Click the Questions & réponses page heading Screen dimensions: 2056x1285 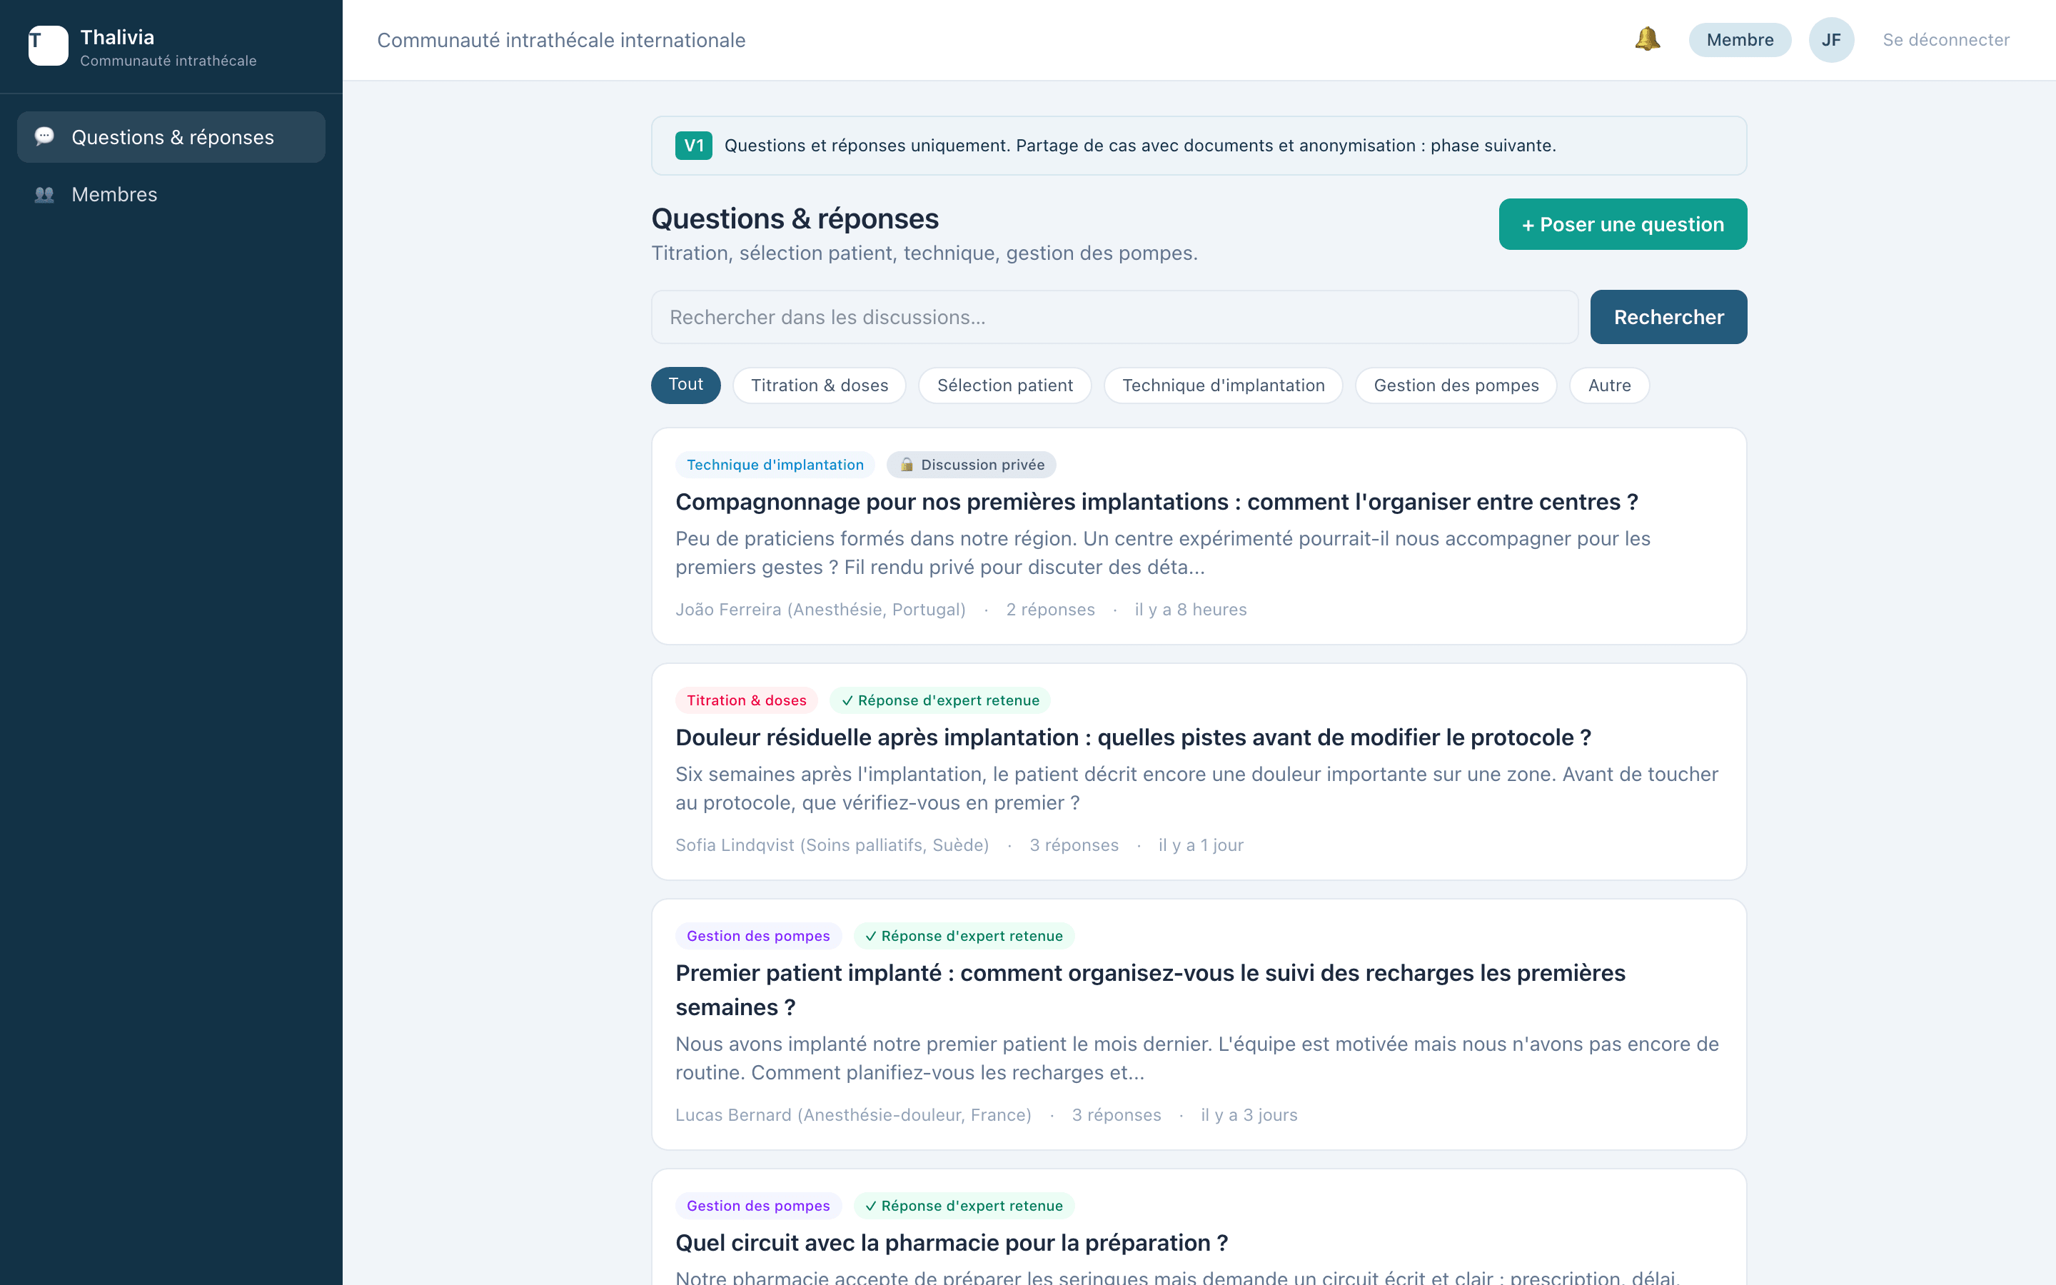(x=795, y=218)
